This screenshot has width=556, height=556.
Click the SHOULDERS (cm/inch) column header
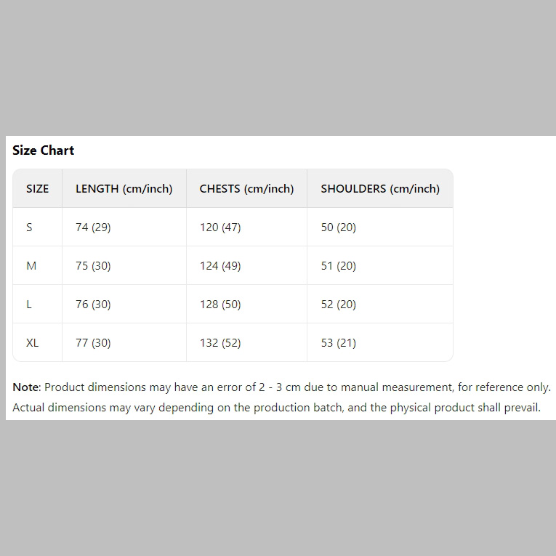380,189
